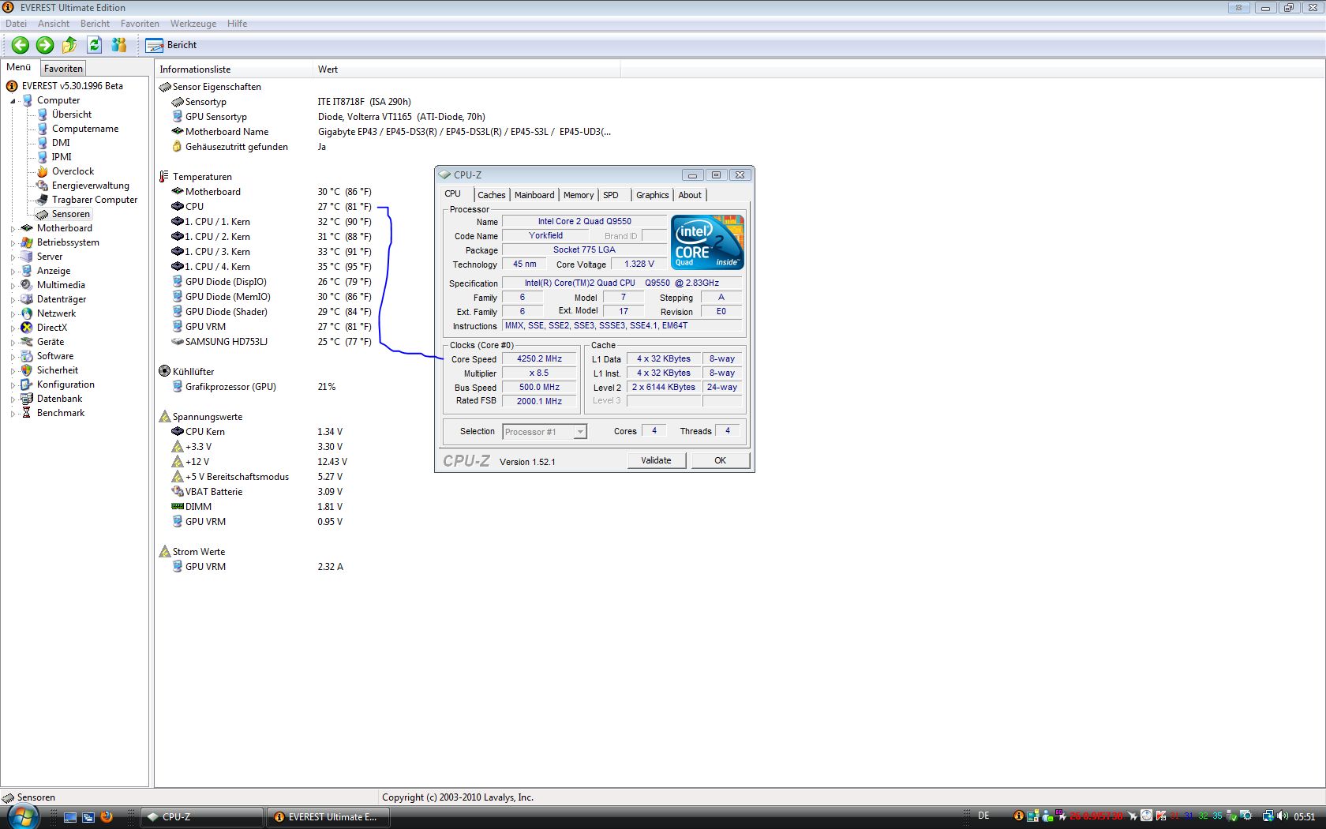This screenshot has width=1326, height=829.
Task: Go back with the green left arrow
Action: click(x=21, y=45)
